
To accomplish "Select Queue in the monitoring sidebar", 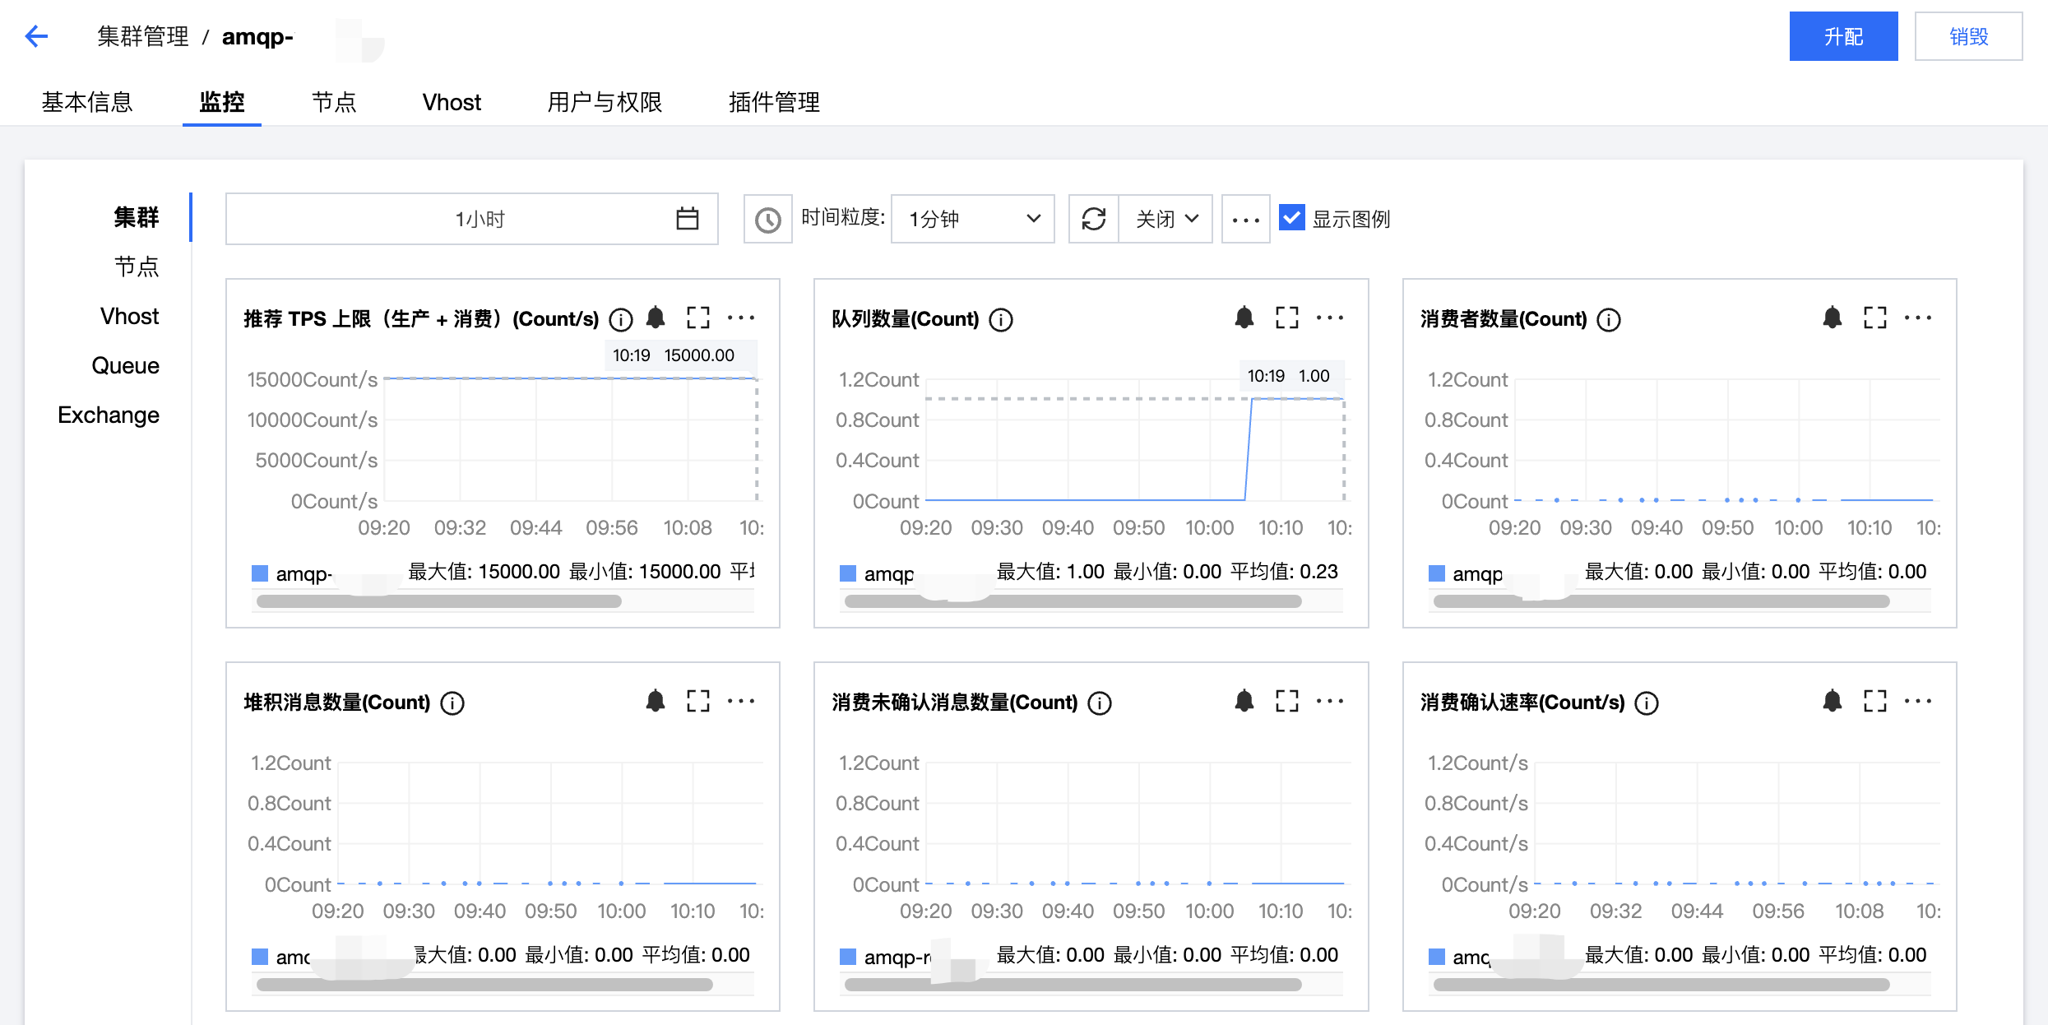I will [125, 365].
